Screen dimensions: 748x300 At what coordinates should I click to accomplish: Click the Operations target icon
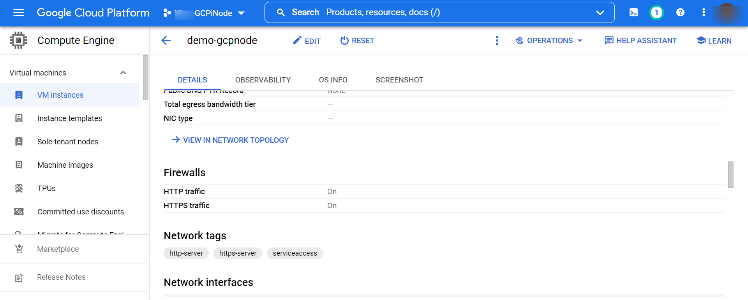coord(520,40)
